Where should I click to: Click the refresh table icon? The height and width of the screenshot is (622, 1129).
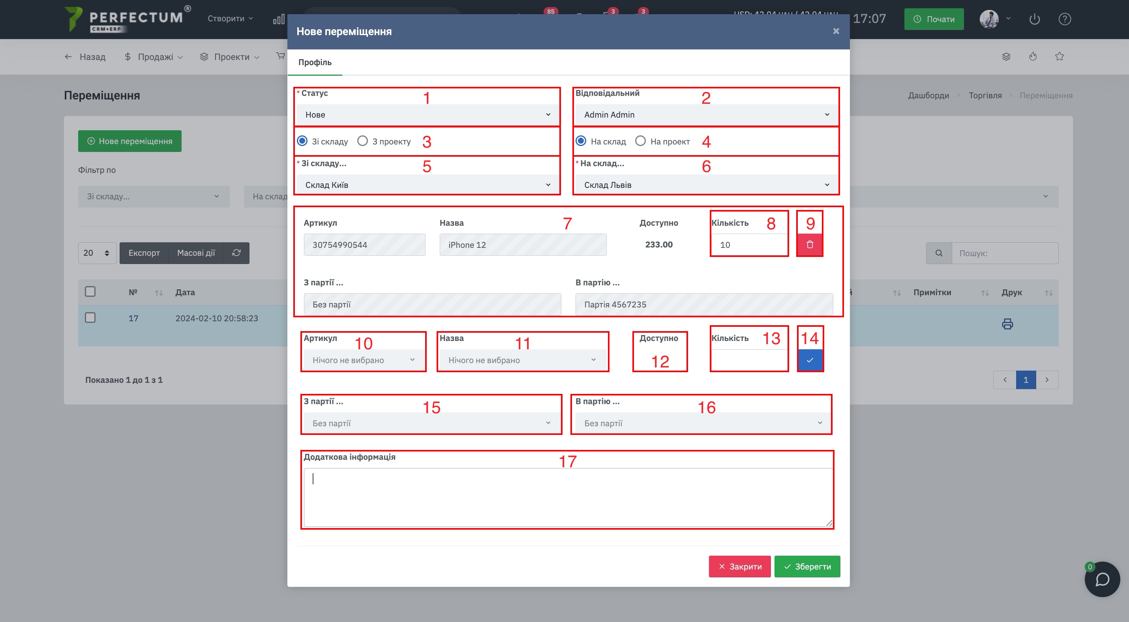coord(236,253)
